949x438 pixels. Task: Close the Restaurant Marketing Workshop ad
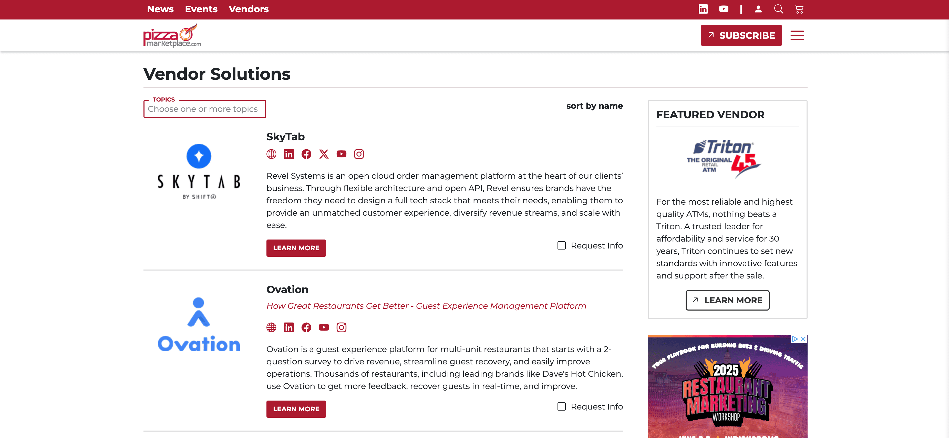pos(803,339)
